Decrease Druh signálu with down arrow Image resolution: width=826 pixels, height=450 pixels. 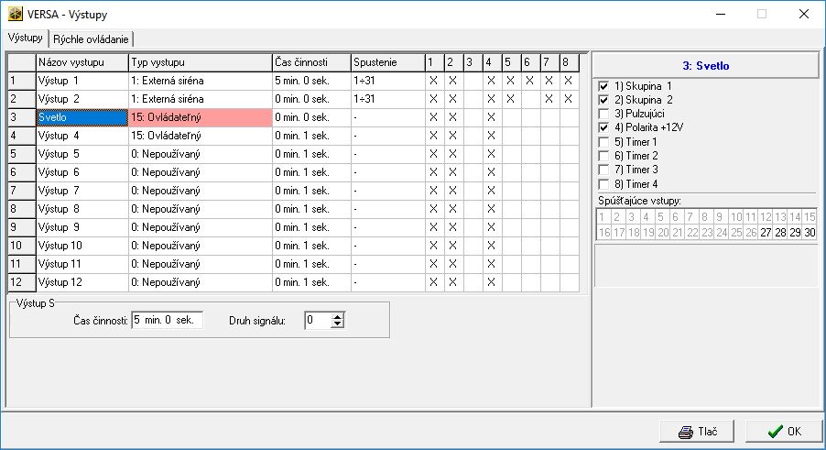point(338,324)
